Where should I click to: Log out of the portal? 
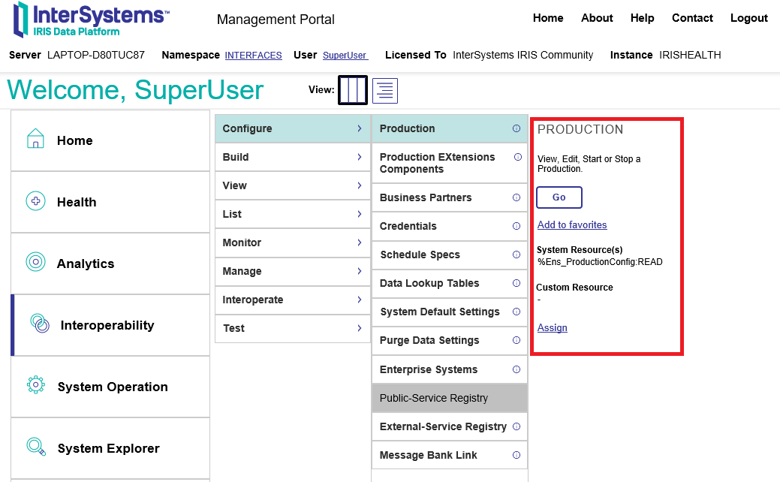click(749, 18)
